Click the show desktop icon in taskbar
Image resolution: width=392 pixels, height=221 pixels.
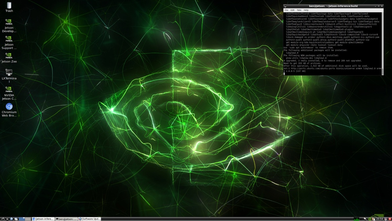(16, 219)
